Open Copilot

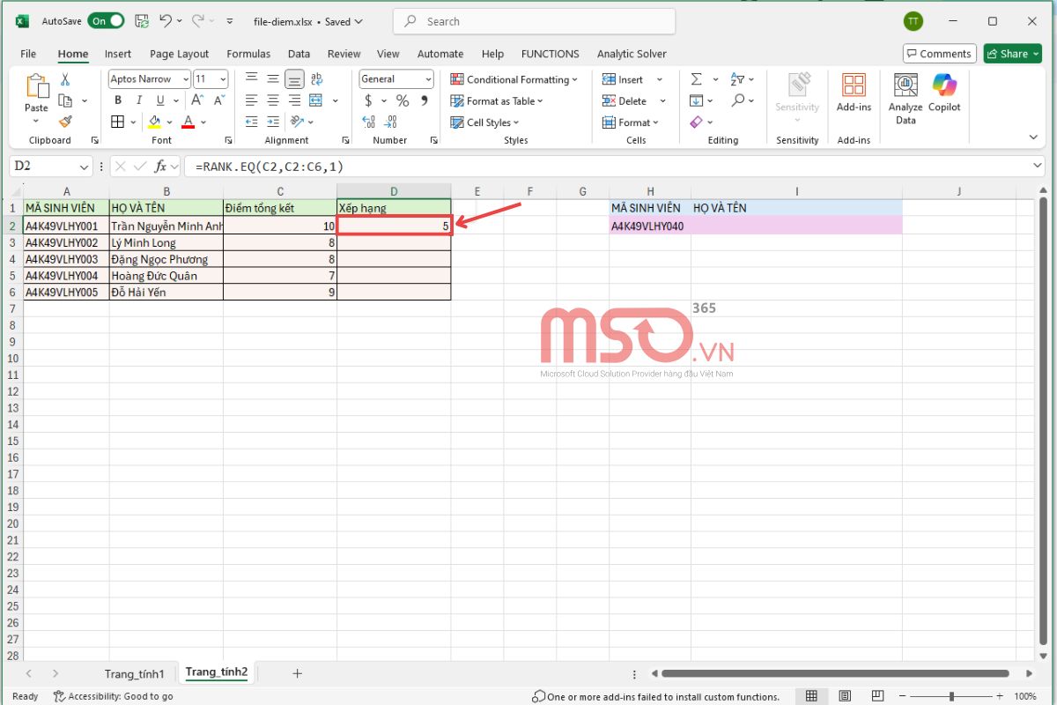click(x=944, y=93)
